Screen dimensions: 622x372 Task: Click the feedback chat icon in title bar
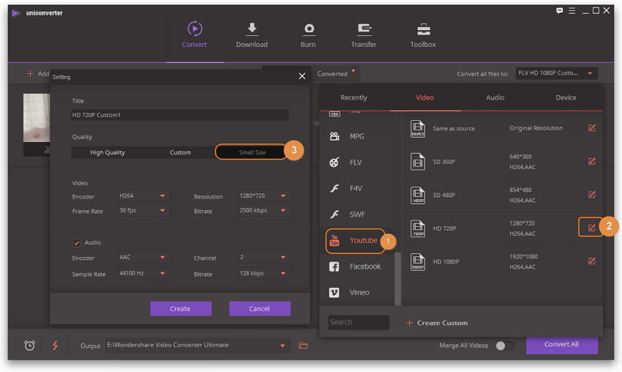coord(559,11)
